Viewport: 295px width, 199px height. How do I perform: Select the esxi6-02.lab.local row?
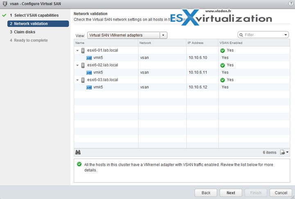pos(182,65)
